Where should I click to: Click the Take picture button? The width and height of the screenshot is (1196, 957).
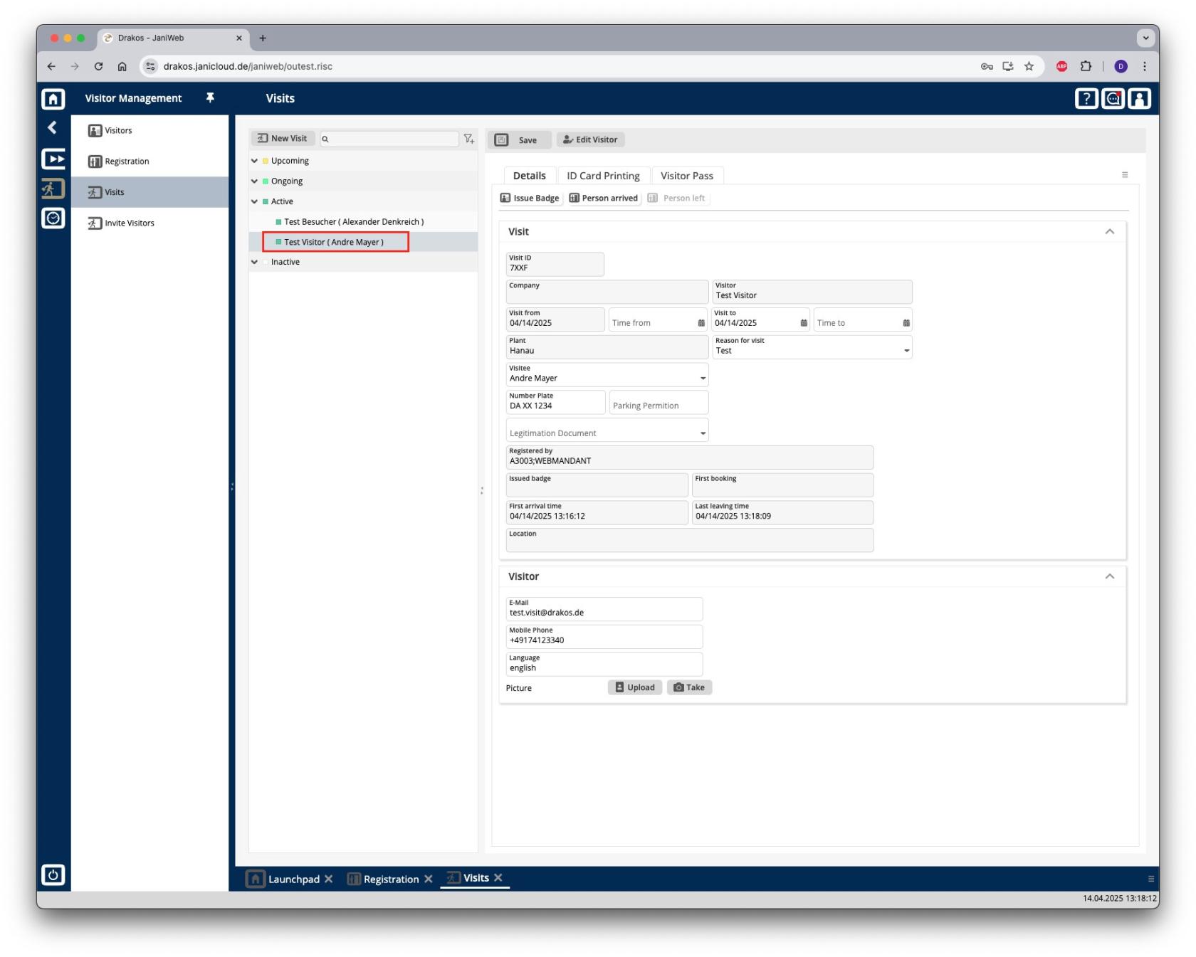click(689, 687)
